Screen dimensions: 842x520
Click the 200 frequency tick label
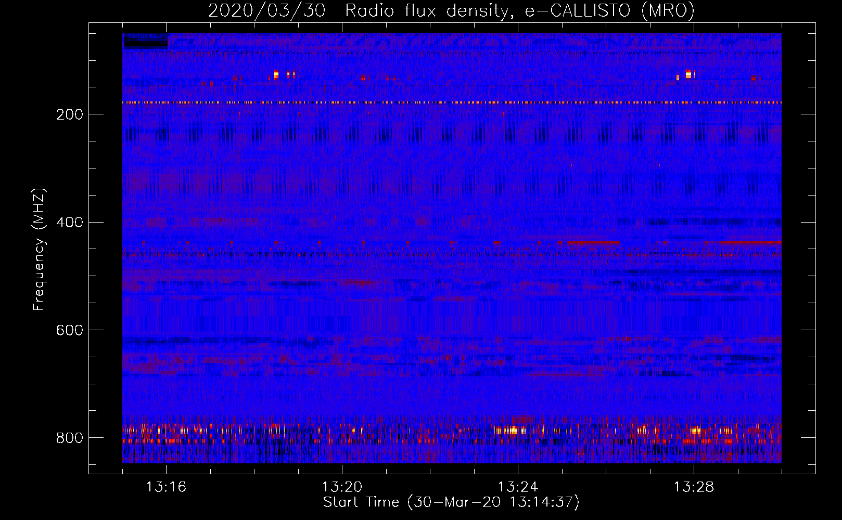tap(70, 114)
